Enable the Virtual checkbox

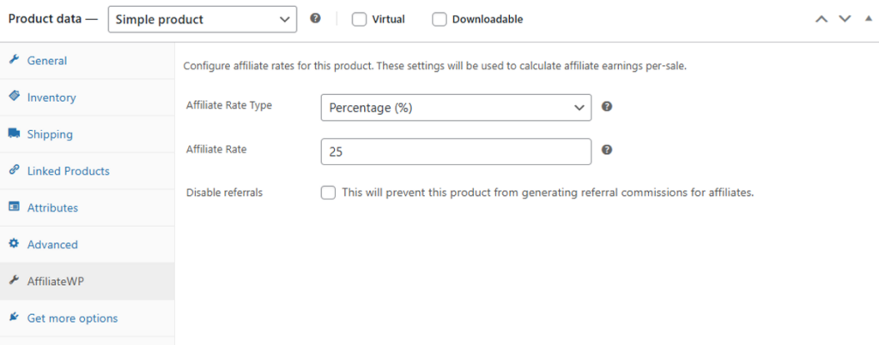pos(359,19)
